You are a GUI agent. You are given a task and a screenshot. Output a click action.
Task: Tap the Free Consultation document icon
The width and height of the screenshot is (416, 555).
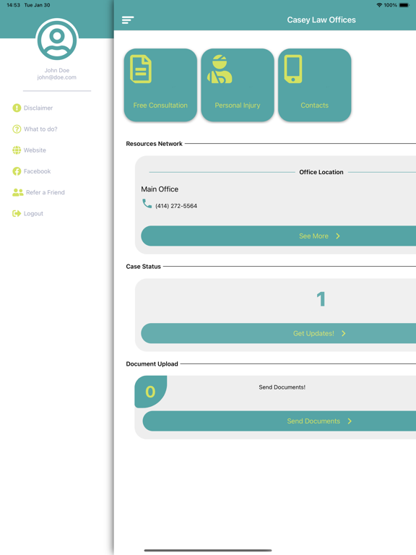click(x=141, y=69)
